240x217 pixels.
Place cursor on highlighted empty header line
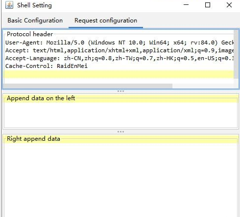coord(119,74)
